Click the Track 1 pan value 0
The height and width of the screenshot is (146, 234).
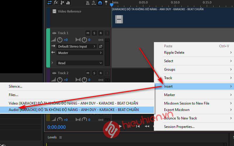(89, 40)
